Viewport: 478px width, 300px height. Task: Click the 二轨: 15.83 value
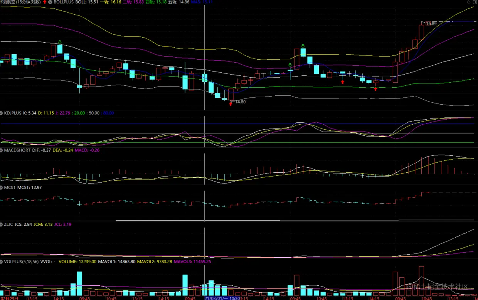click(x=134, y=2)
